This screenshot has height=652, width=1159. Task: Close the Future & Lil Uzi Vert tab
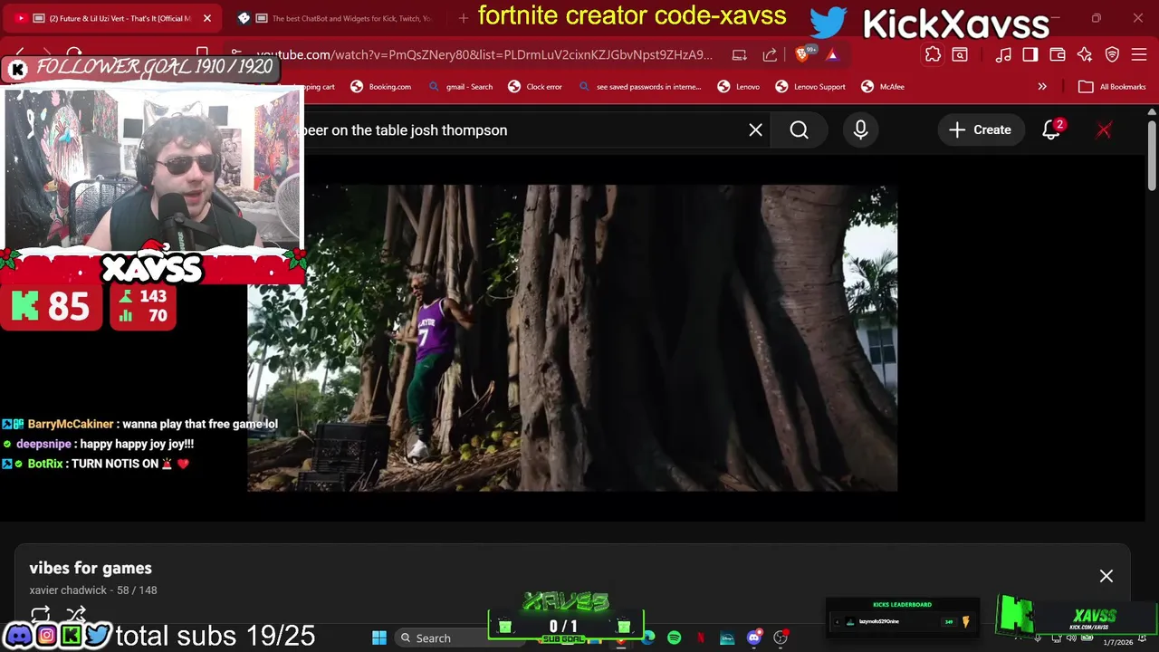point(206,18)
